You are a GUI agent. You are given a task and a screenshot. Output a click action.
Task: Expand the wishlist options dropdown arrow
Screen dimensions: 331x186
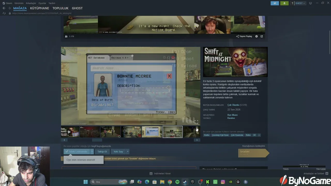(92, 152)
